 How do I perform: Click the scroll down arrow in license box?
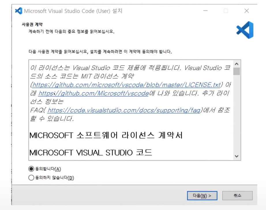click(x=237, y=156)
